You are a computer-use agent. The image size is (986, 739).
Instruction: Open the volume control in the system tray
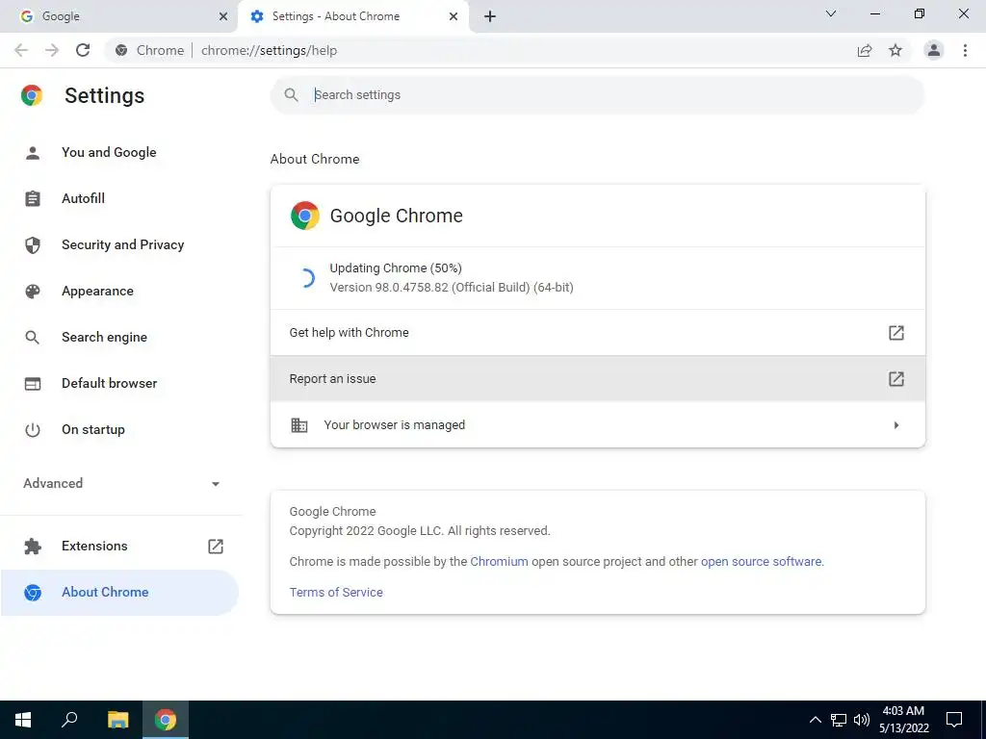[x=862, y=720]
